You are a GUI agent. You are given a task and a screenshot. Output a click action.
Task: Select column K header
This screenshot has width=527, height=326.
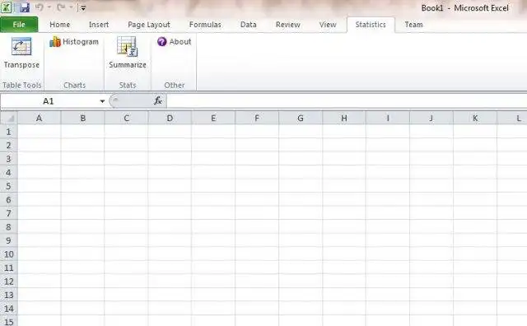pyautogui.click(x=475, y=118)
